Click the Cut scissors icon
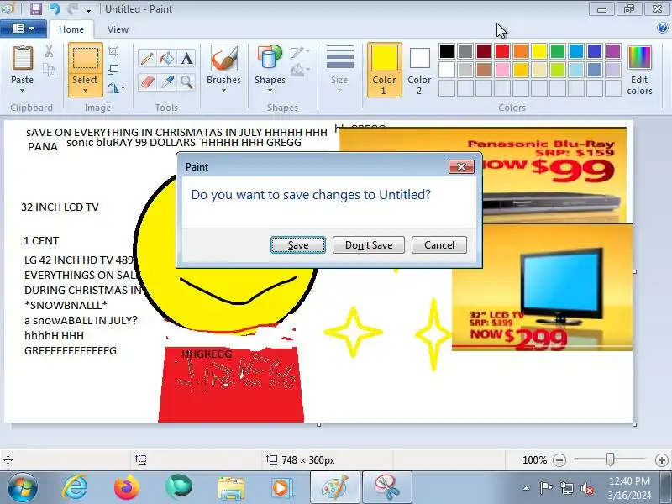The image size is (672, 504). (49, 51)
